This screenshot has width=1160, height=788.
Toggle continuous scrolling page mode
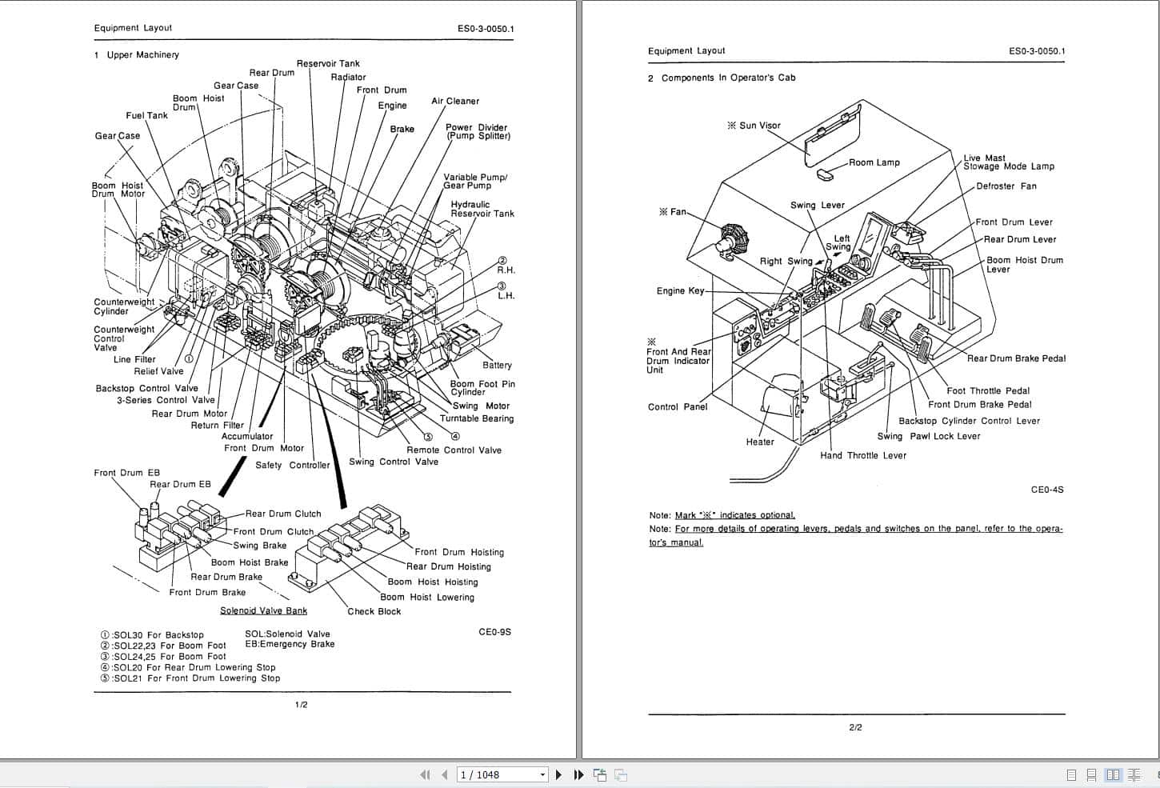[x=1093, y=774]
